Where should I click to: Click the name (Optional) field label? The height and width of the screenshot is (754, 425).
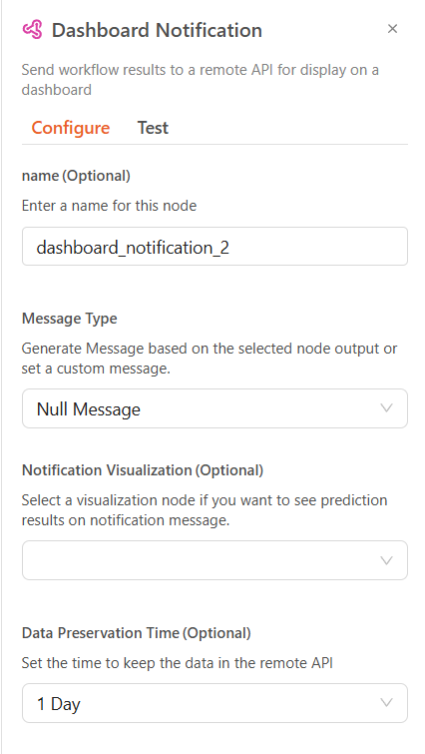(76, 176)
